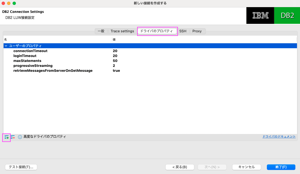Maximize the window with the green button
300x174 pixels.
click(x=14, y=3)
